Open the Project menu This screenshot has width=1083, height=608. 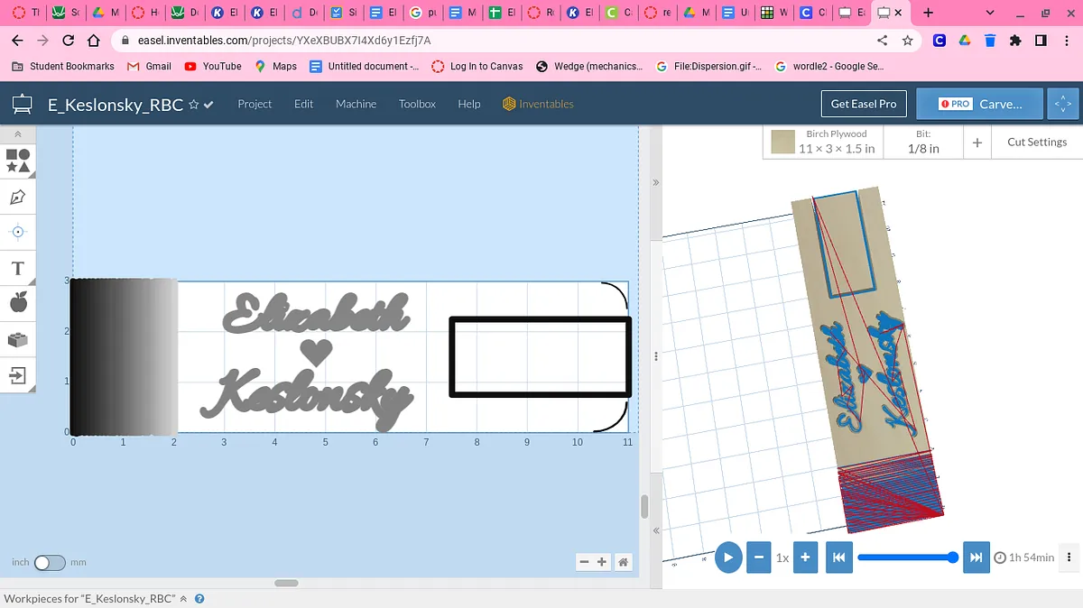255,104
